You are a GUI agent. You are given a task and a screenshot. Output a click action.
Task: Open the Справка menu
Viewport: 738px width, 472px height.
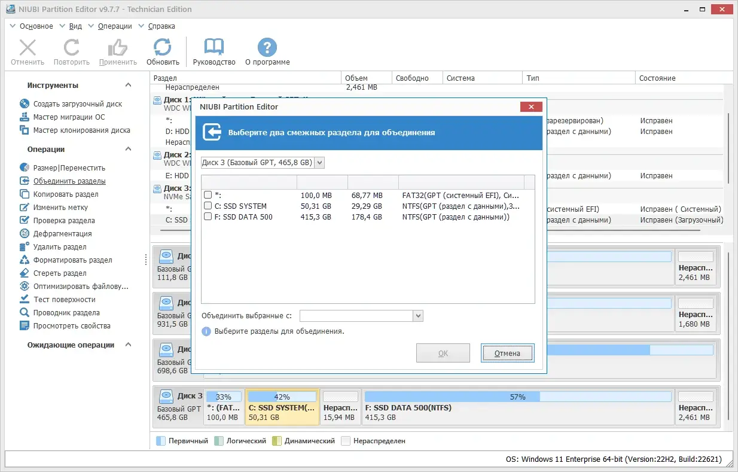click(x=161, y=26)
